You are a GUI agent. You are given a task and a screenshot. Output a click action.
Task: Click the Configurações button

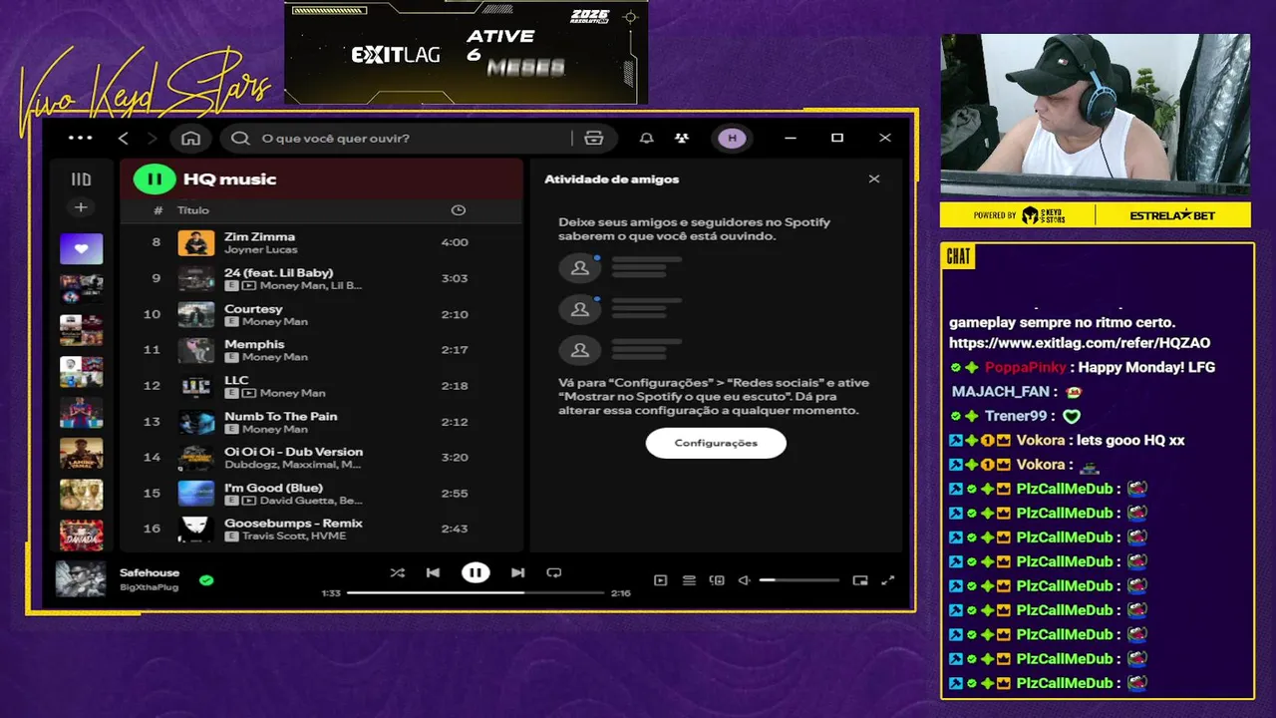point(716,443)
